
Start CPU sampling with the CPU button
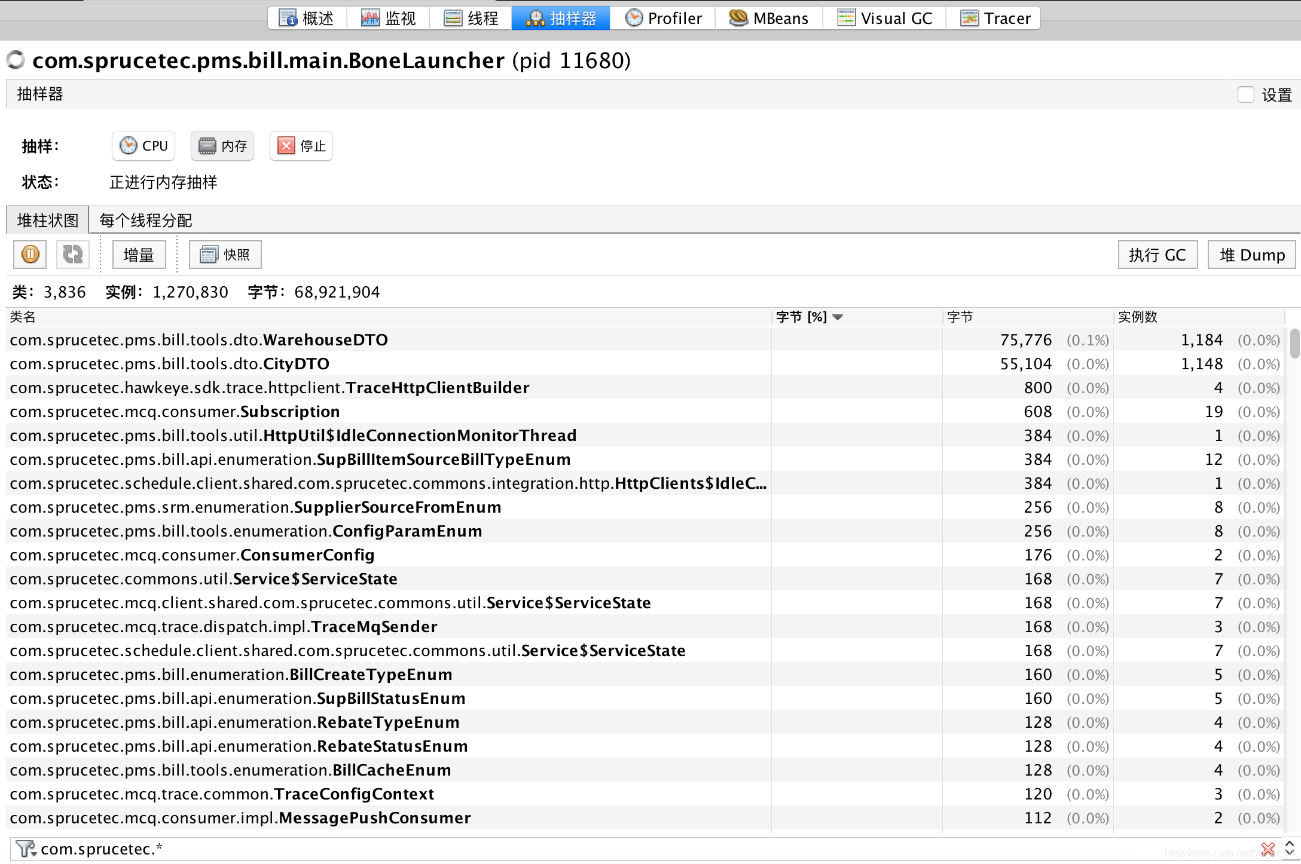(143, 146)
